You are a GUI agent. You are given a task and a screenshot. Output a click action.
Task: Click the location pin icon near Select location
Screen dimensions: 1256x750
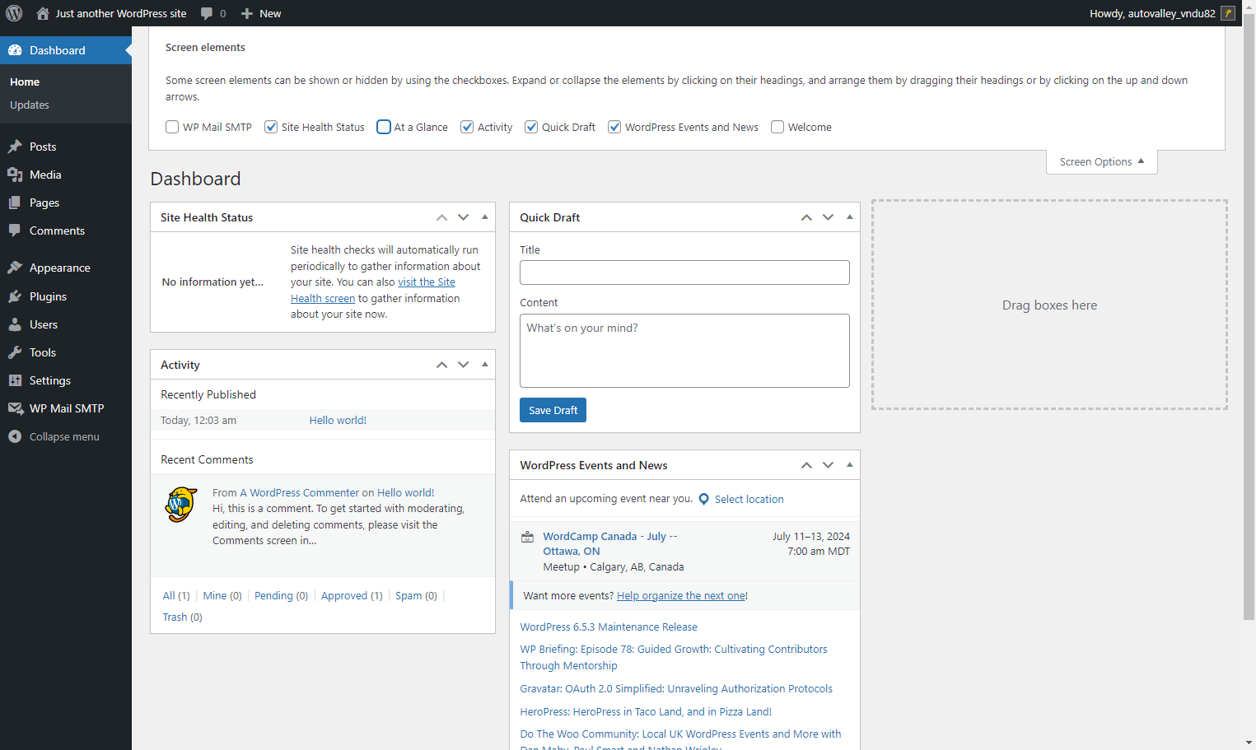pyautogui.click(x=703, y=499)
